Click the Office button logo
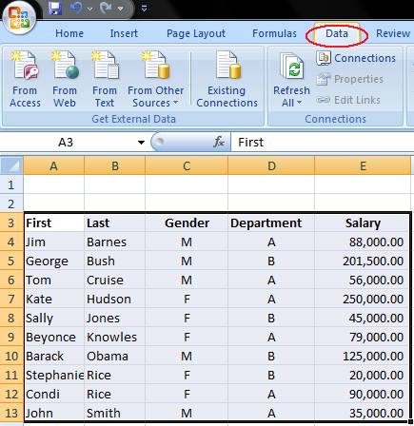The image size is (414, 426). click(19, 17)
